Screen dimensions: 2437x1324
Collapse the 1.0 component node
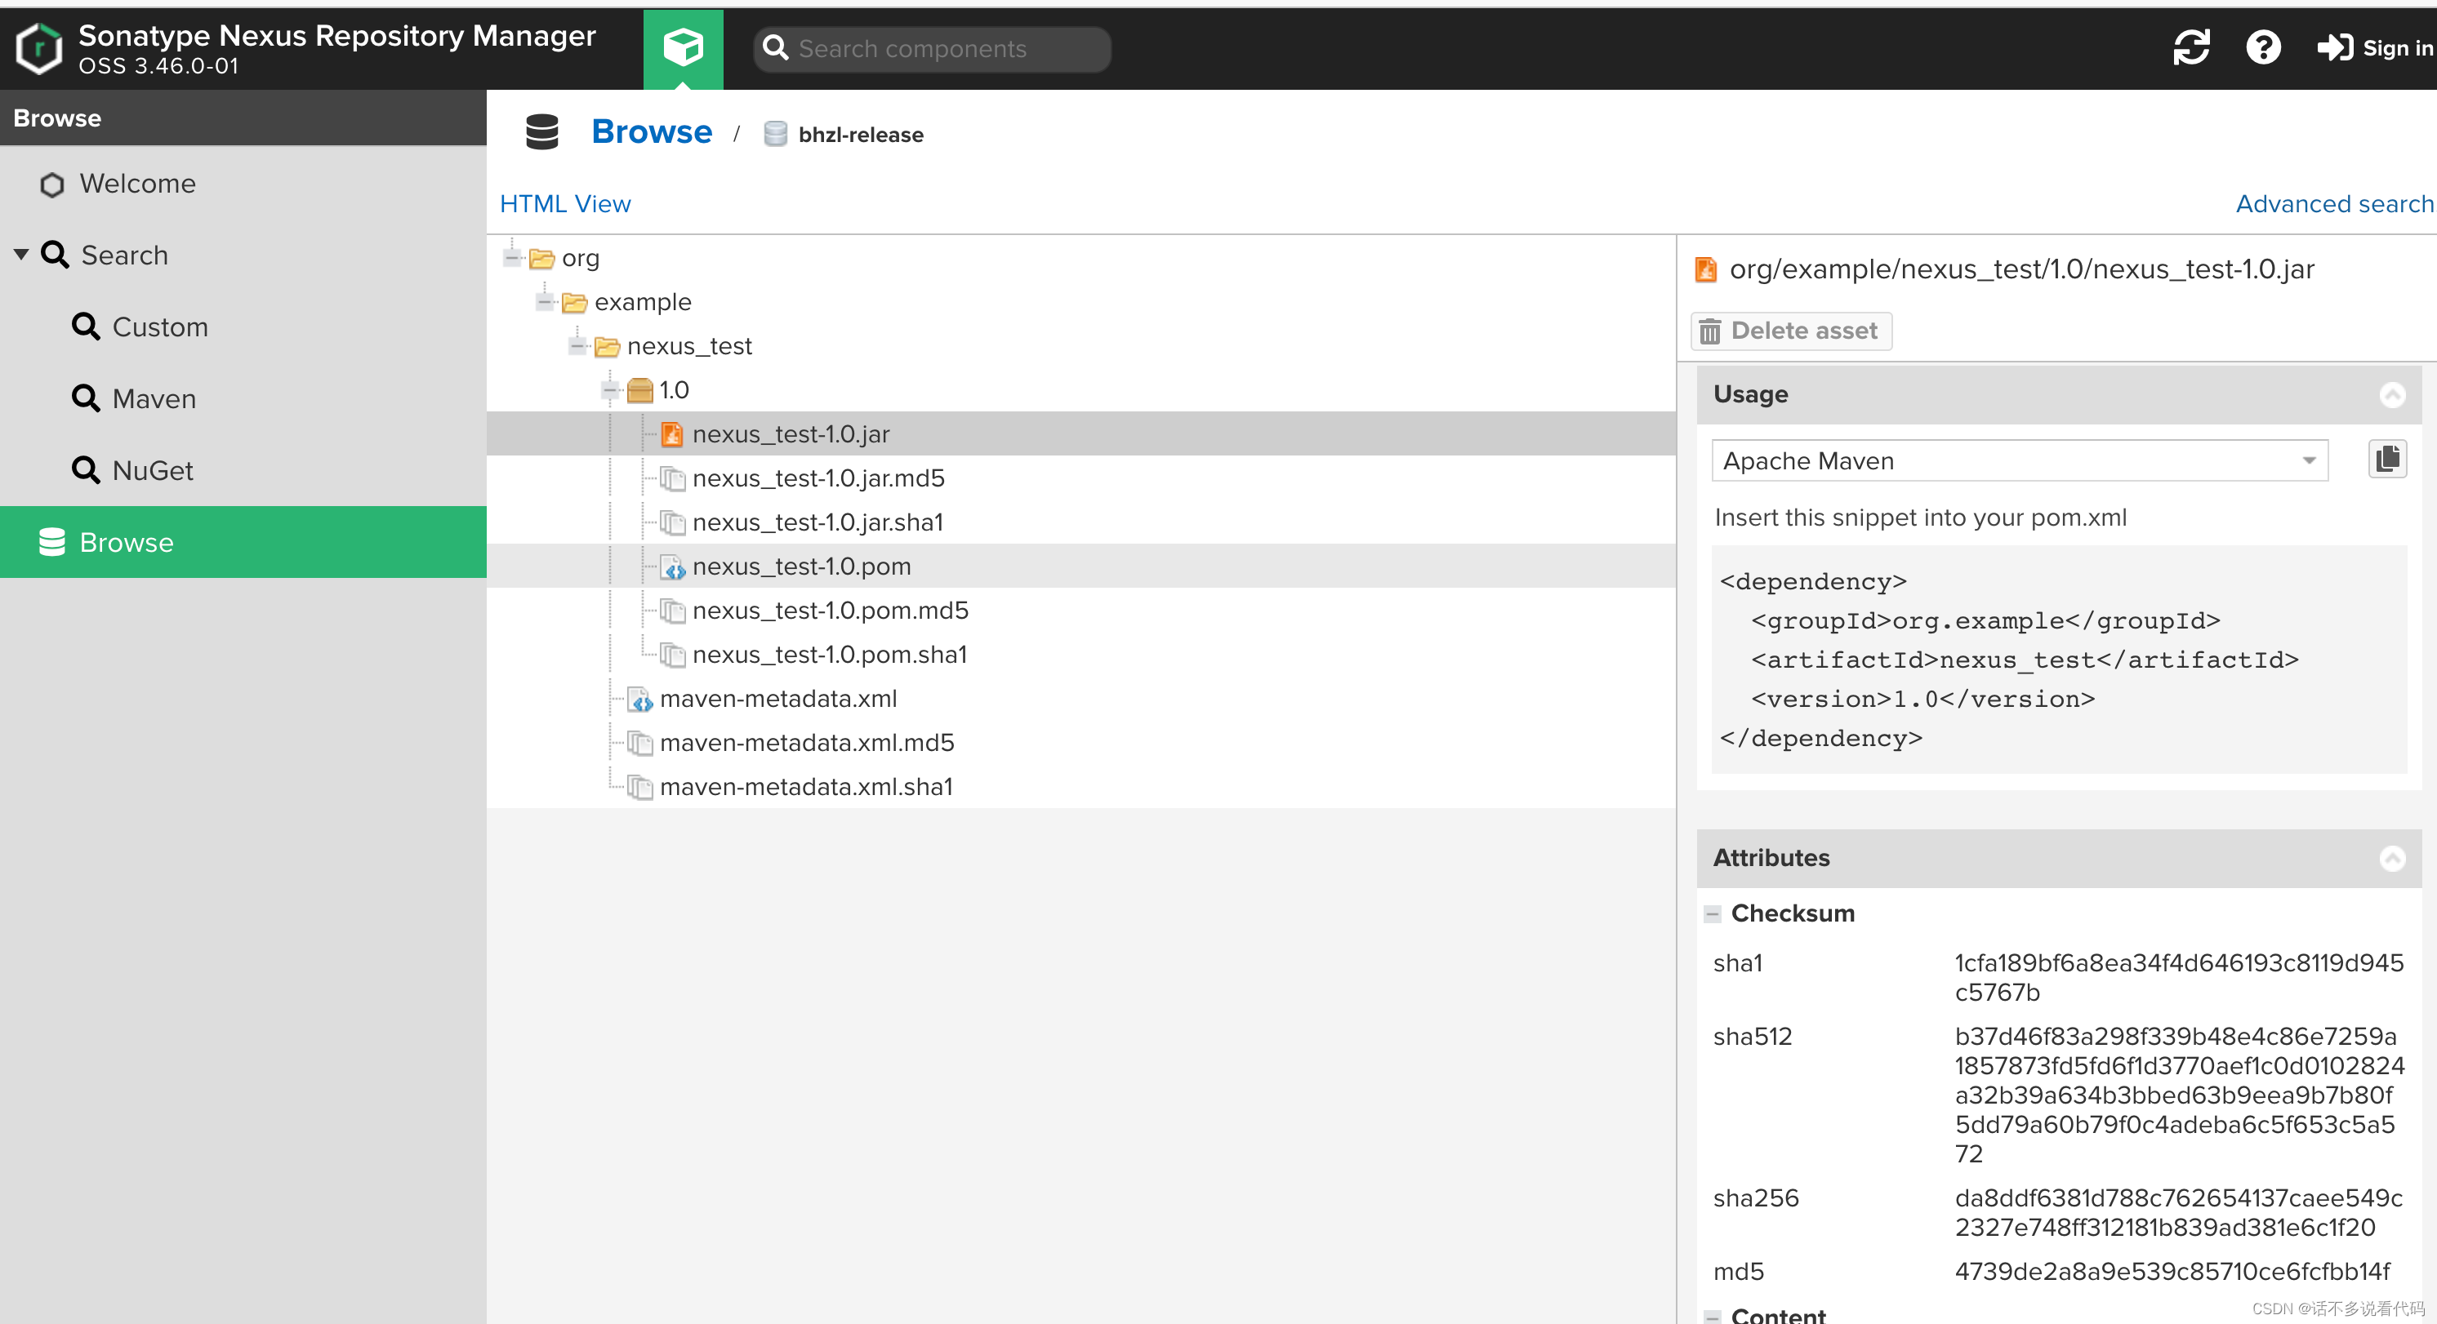611,389
